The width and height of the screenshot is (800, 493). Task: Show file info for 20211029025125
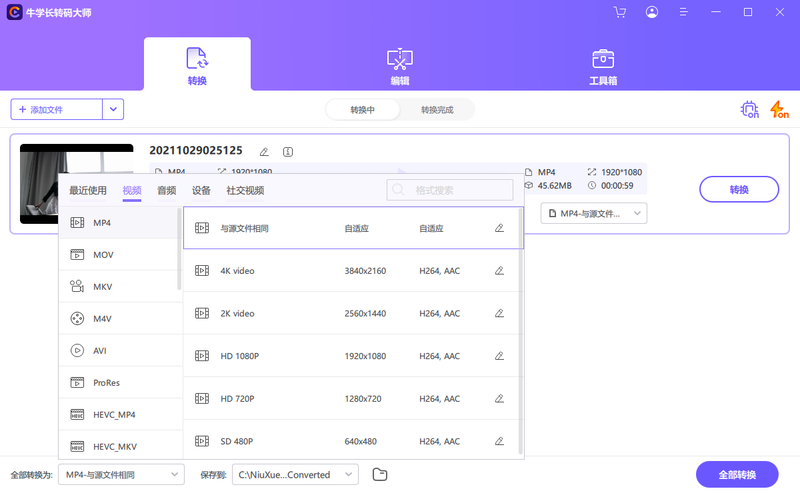pyautogui.click(x=288, y=152)
